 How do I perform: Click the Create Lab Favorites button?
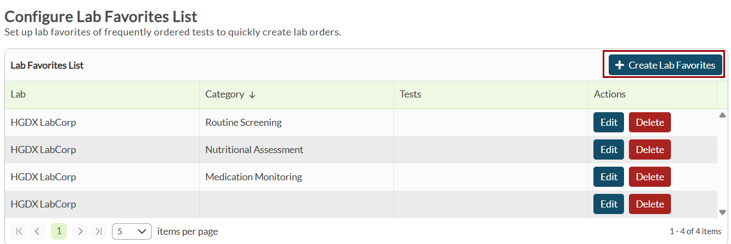point(665,65)
